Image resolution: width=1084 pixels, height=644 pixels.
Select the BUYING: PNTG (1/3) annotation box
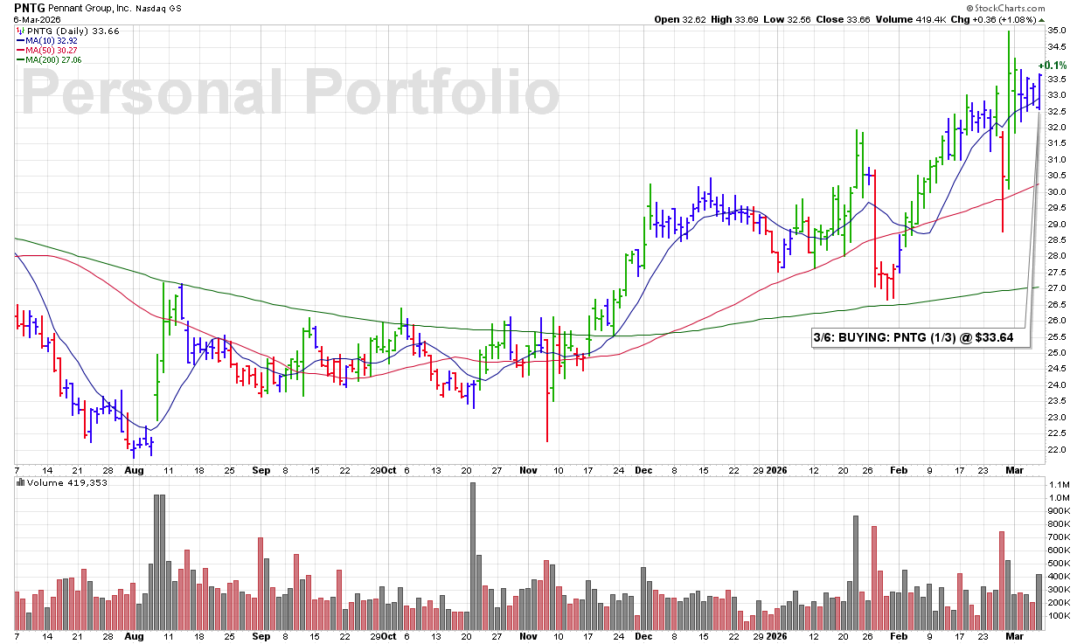coord(918,338)
